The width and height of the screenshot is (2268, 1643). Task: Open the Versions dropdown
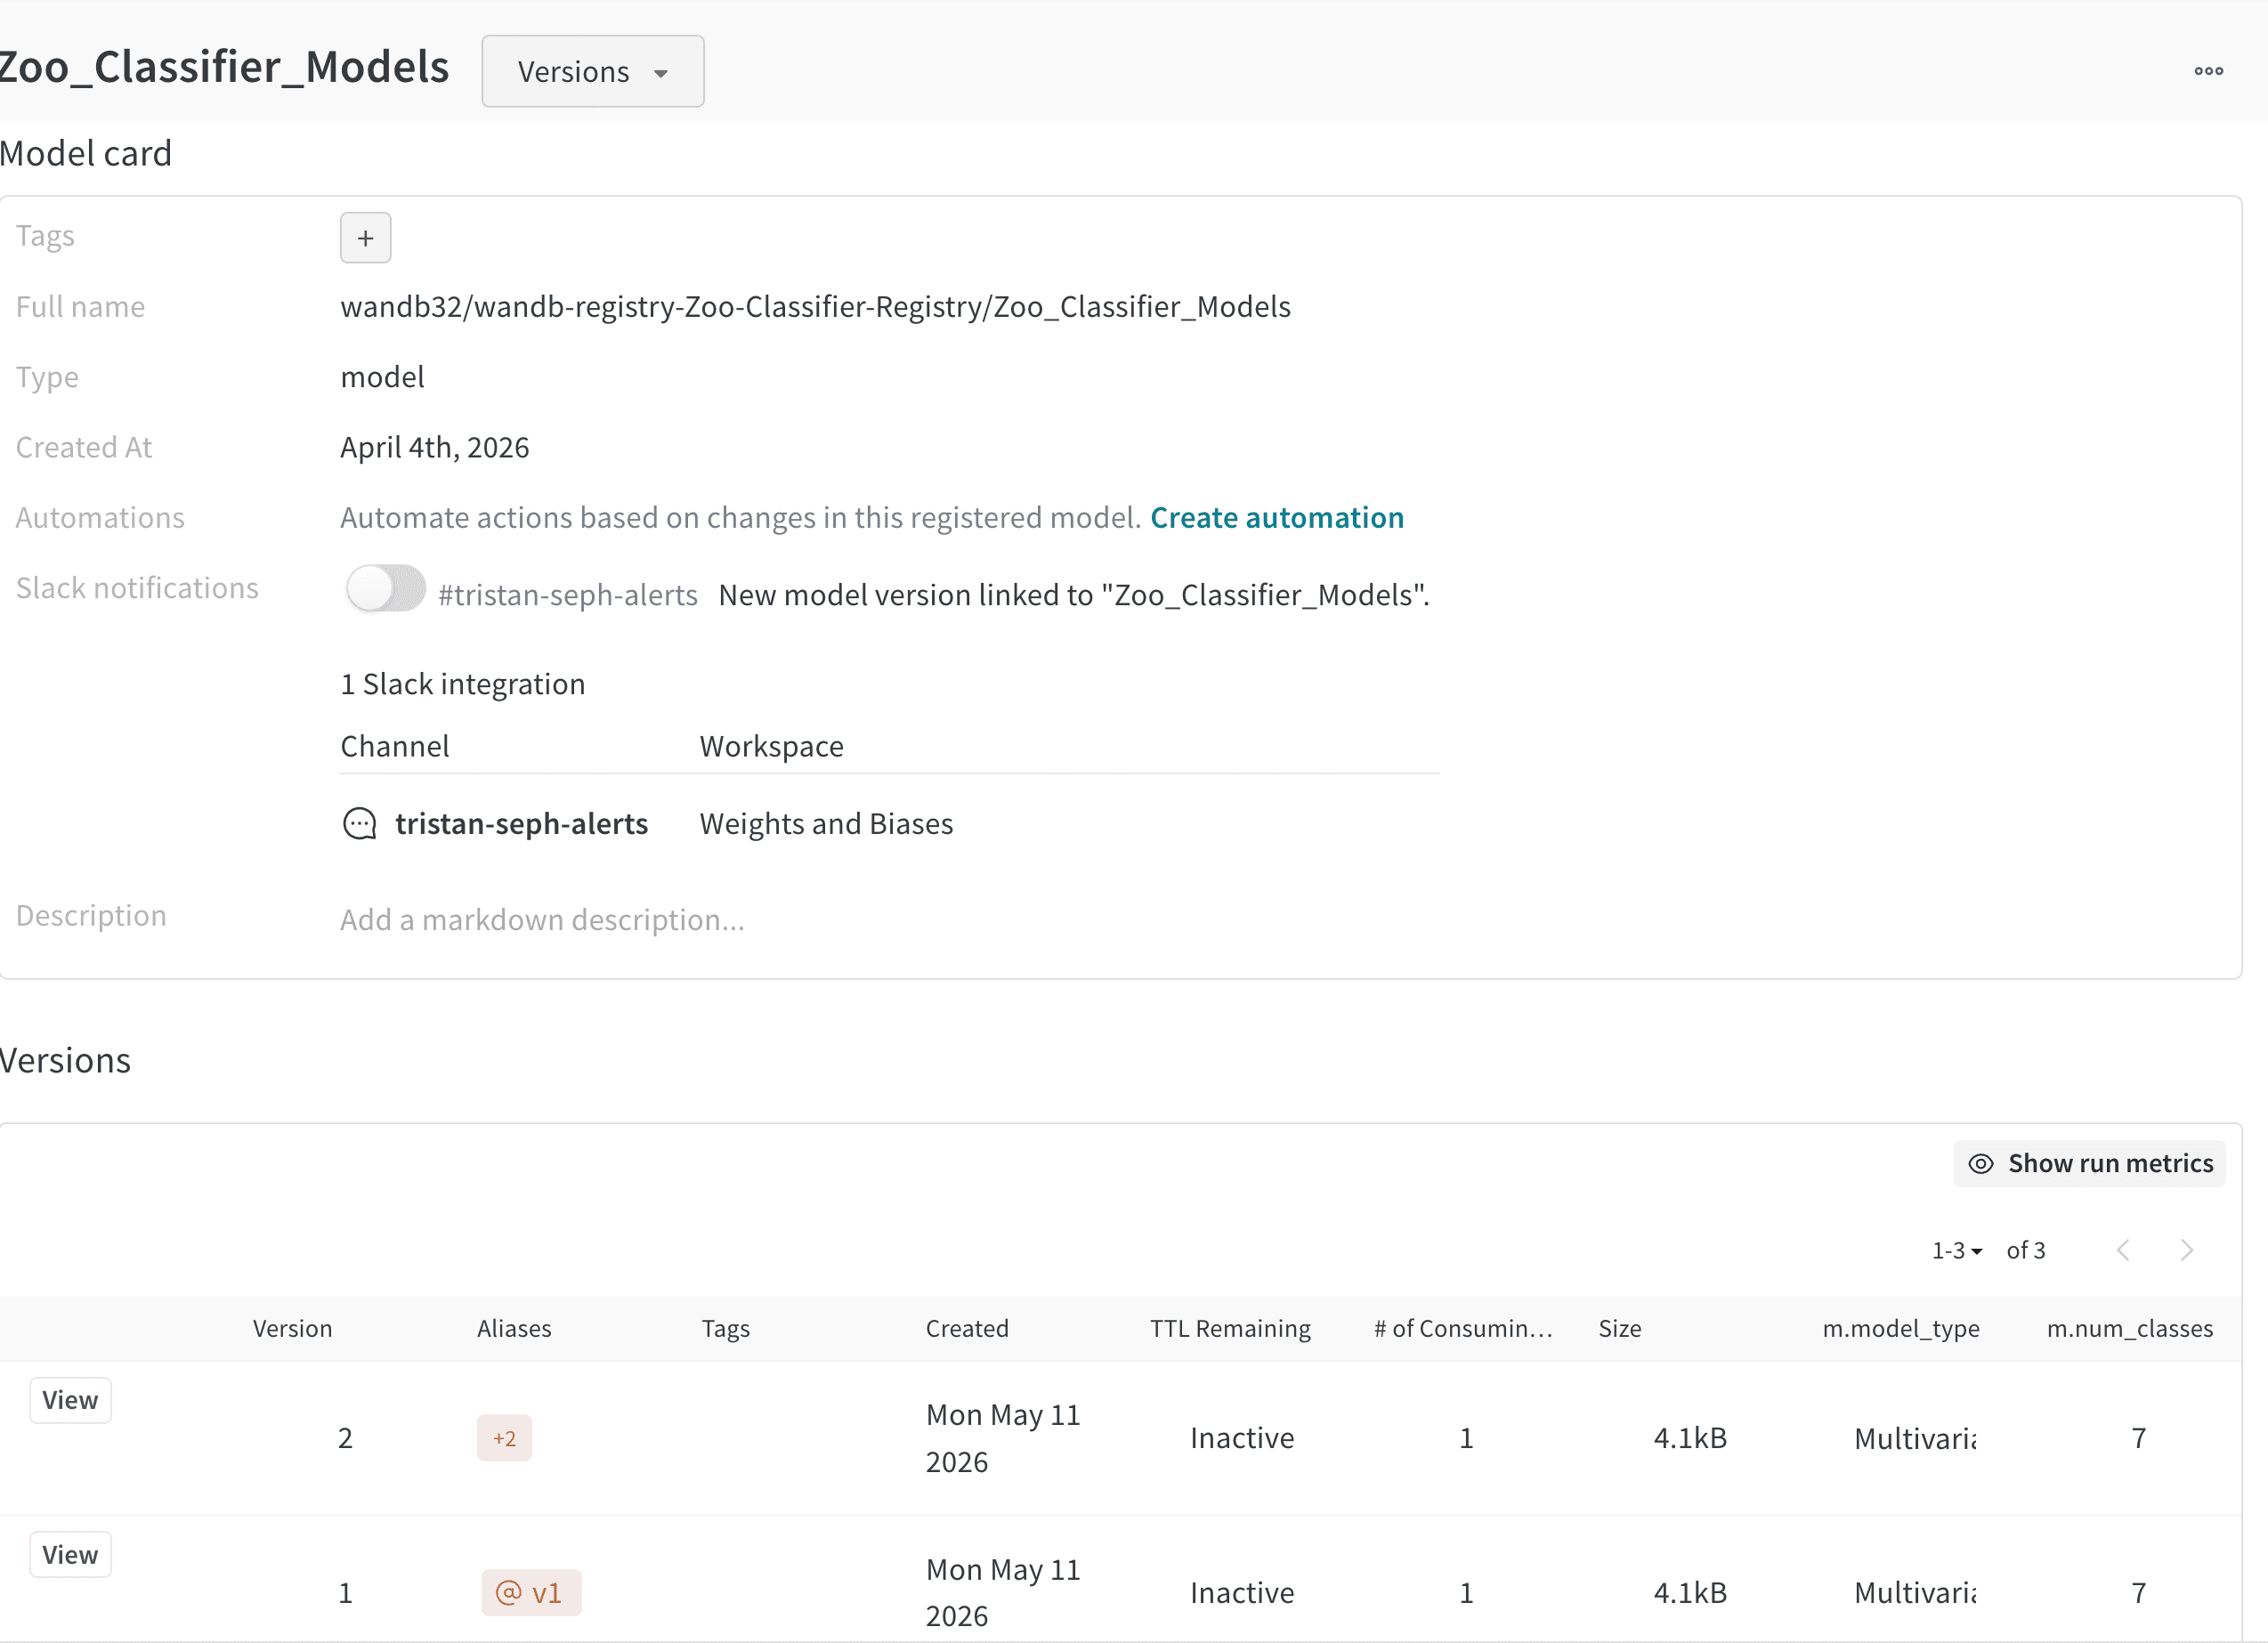(x=593, y=71)
